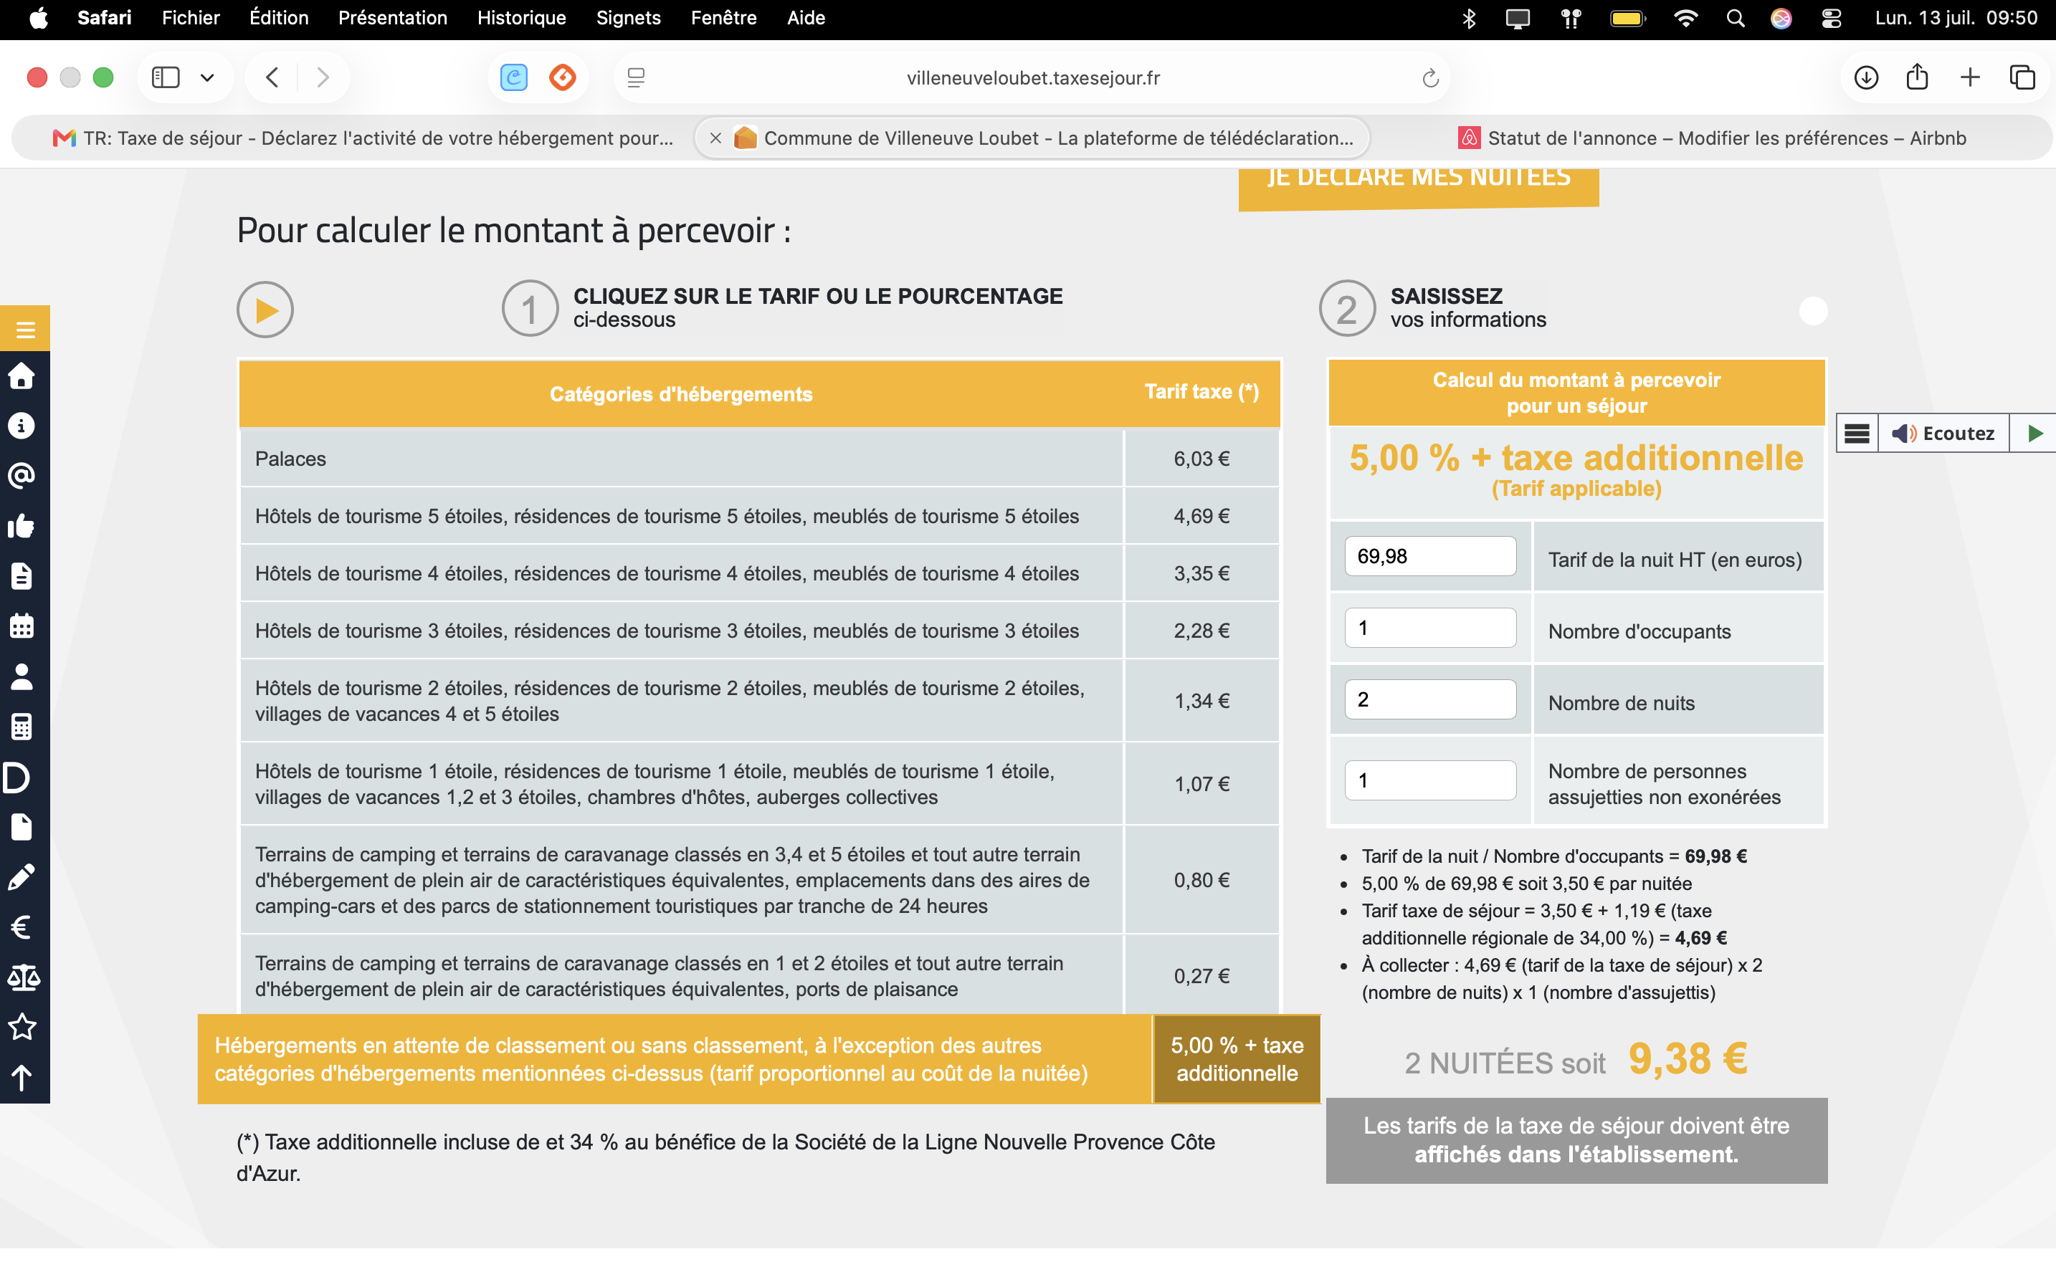Open the Historique menu
This screenshot has width=2056, height=1287.
click(x=521, y=18)
